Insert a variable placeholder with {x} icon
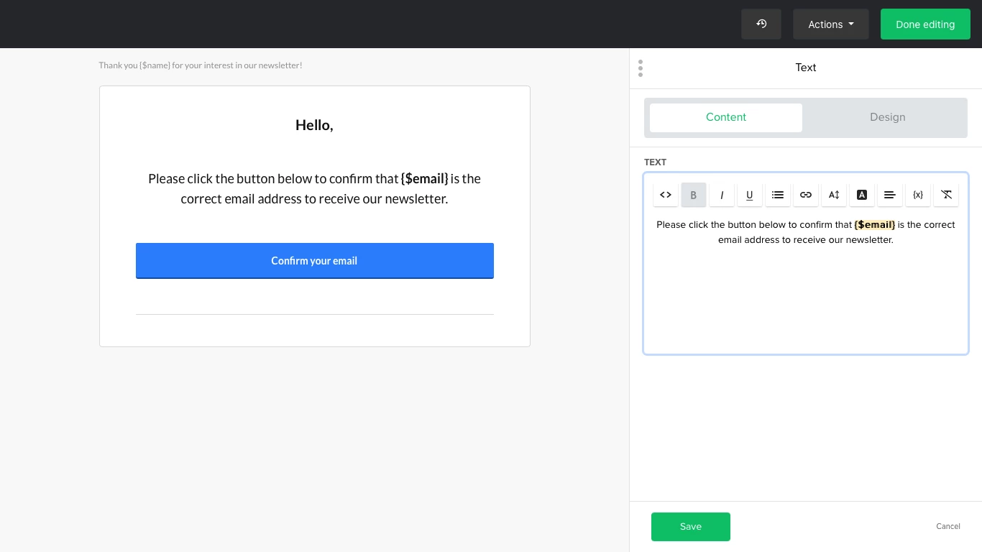This screenshot has height=552, width=982. click(x=918, y=195)
